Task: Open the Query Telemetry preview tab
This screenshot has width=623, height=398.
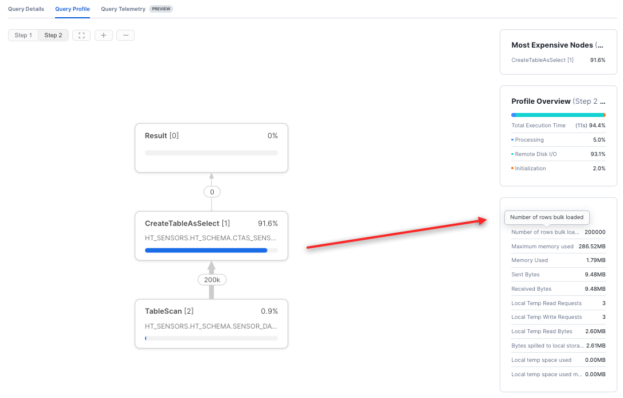Action: [x=124, y=9]
